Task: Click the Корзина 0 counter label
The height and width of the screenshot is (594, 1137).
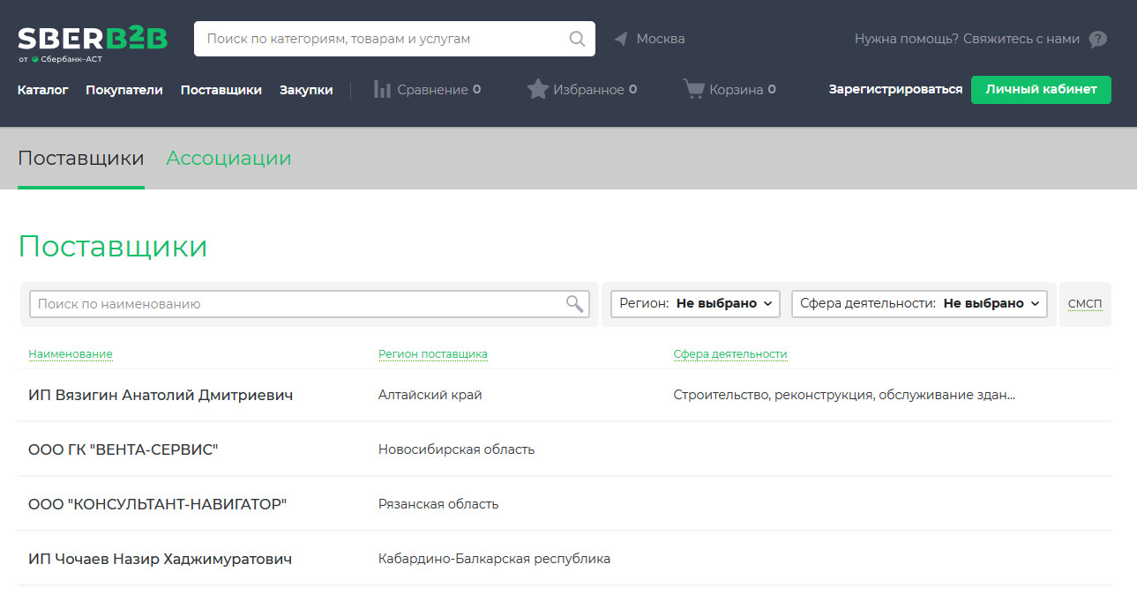Action: [743, 90]
